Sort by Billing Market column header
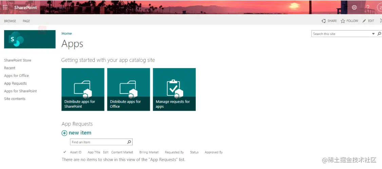382x169 pixels. click(x=149, y=152)
